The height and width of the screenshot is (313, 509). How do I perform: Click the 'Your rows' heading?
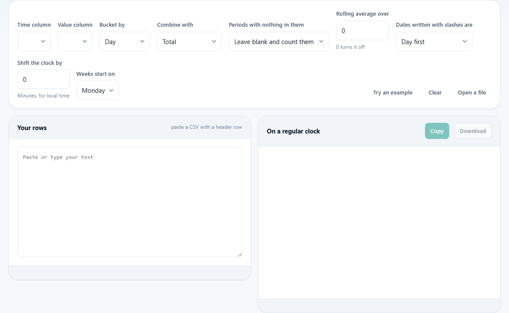tap(32, 127)
